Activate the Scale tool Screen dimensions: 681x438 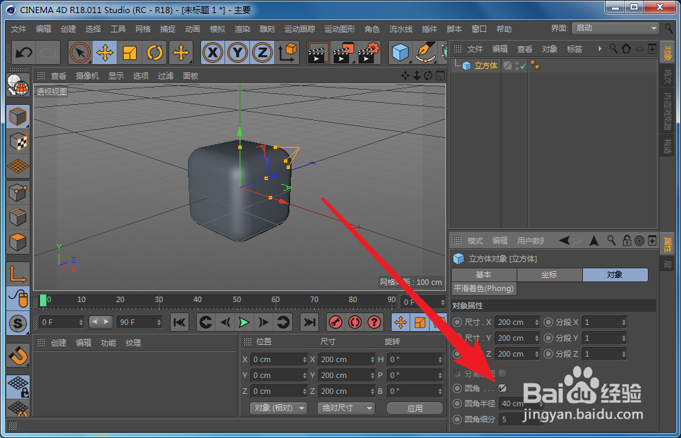[130, 53]
